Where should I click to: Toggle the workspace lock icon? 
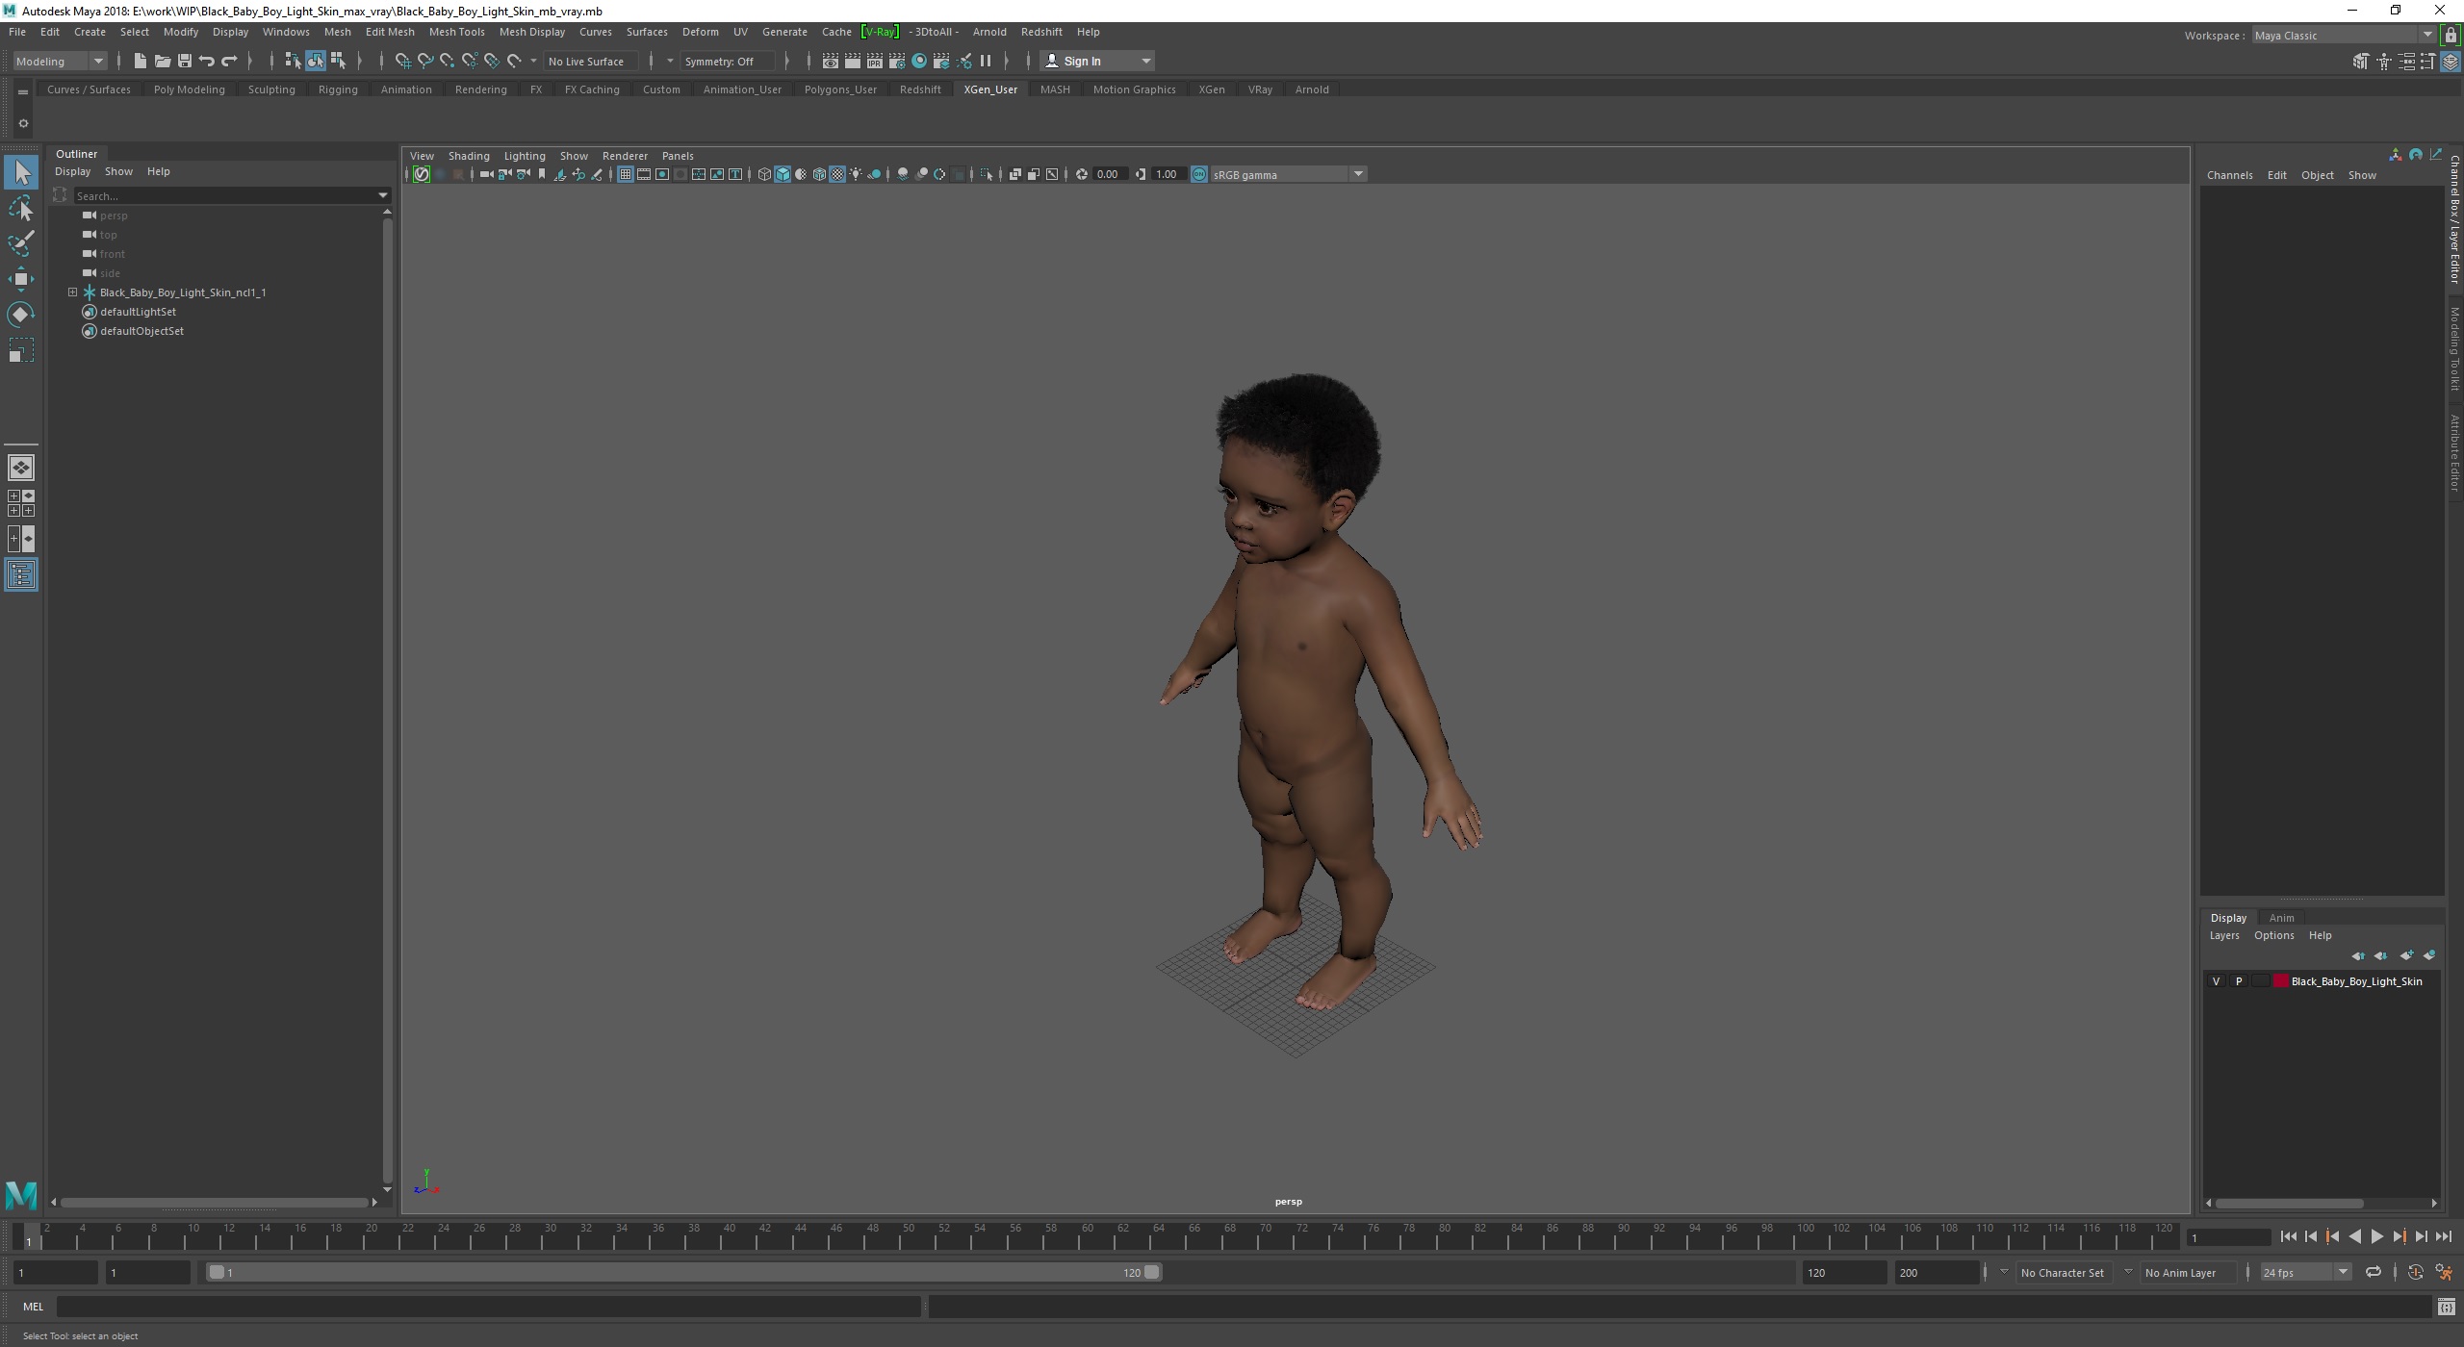[x=2451, y=36]
